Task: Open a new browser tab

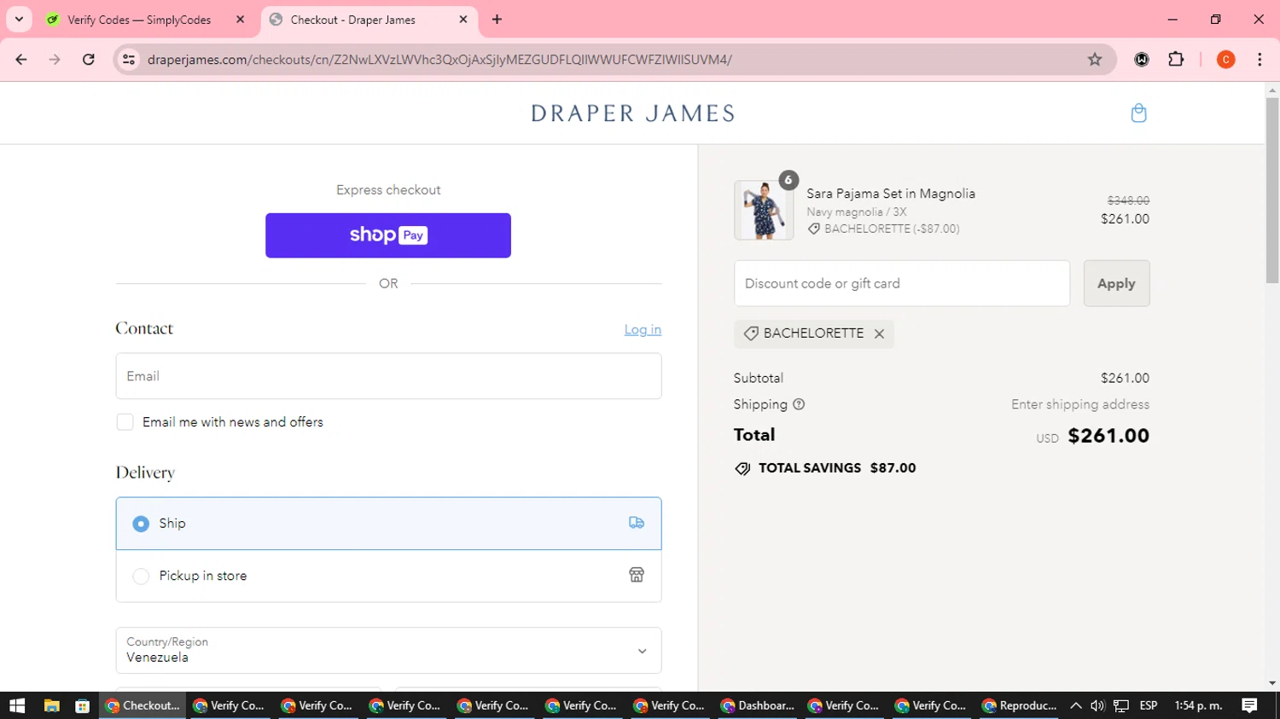Action: pos(497,20)
